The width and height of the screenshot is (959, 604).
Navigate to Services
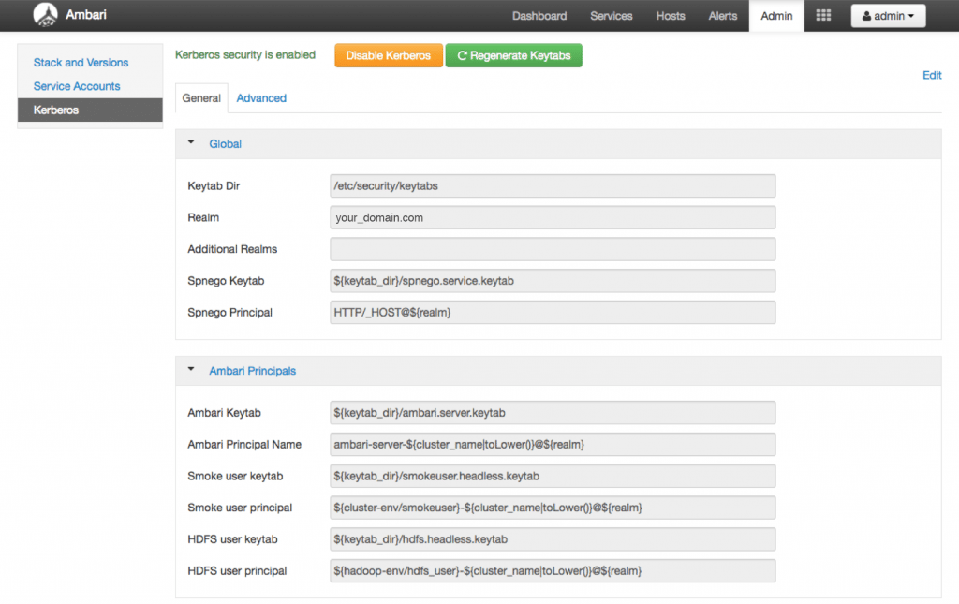coord(611,15)
